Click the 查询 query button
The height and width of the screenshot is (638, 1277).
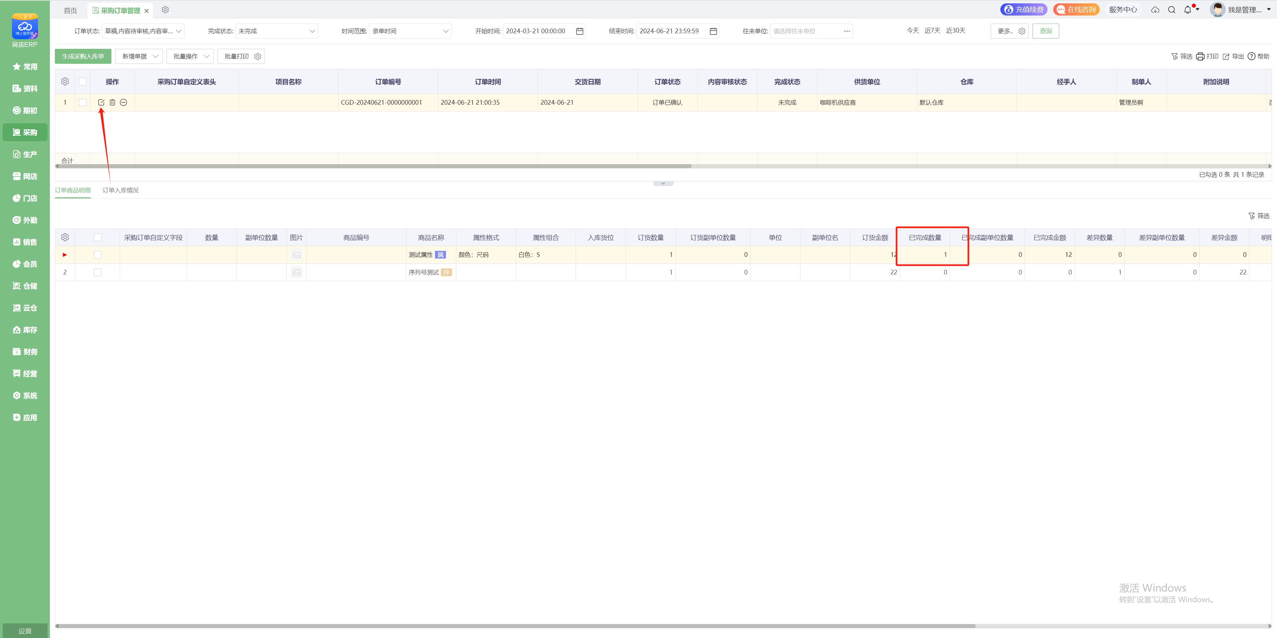click(x=1046, y=31)
